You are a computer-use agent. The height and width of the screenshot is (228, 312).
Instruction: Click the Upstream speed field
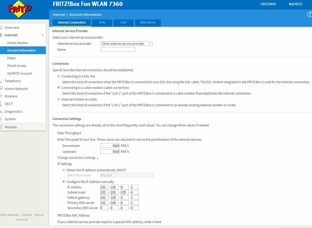coord(110,152)
